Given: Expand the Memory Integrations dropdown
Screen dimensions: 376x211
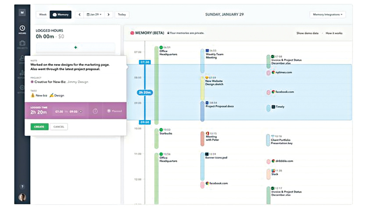Looking at the screenshot, I should (327, 14).
